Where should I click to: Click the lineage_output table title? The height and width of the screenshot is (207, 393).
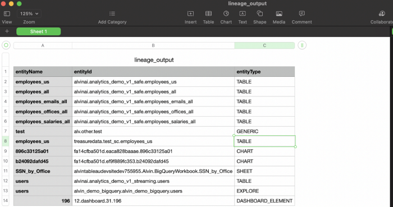[154, 60]
